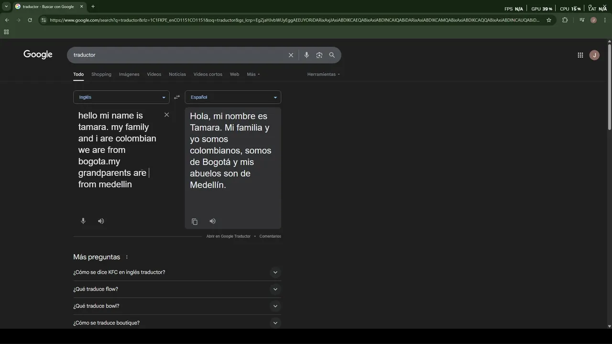
Task: Open the apps shortcut in bookmarks bar
Action: point(6,32)
